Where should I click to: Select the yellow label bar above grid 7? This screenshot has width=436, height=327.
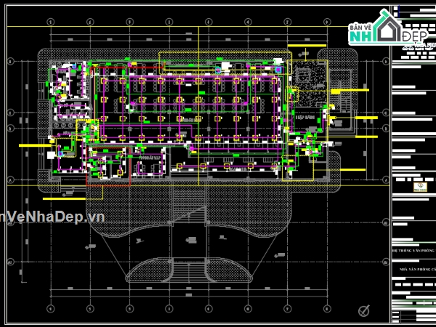307,46
